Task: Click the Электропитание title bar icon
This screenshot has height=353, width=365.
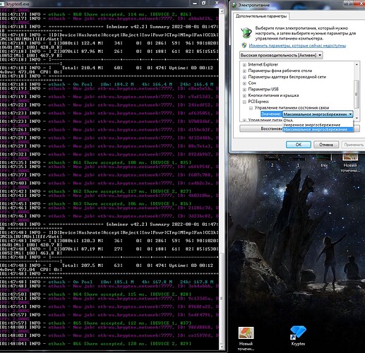Action: coord(234,5)
